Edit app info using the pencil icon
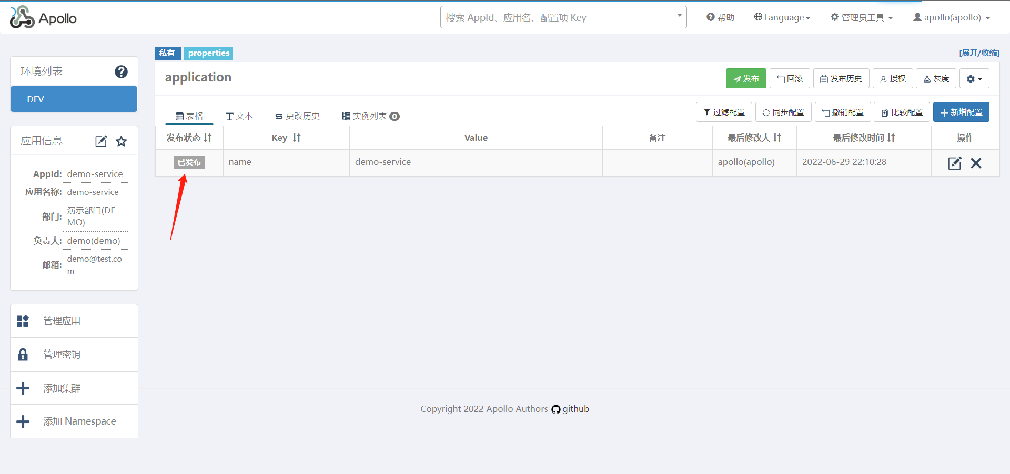The height and width of the screenshot is (474, 1010). click(101, 141)
